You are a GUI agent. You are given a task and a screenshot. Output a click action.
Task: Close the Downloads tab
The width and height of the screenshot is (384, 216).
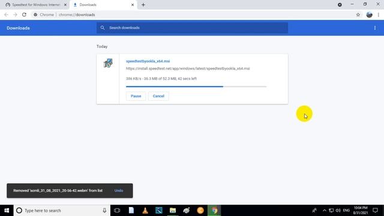point(133,5)
